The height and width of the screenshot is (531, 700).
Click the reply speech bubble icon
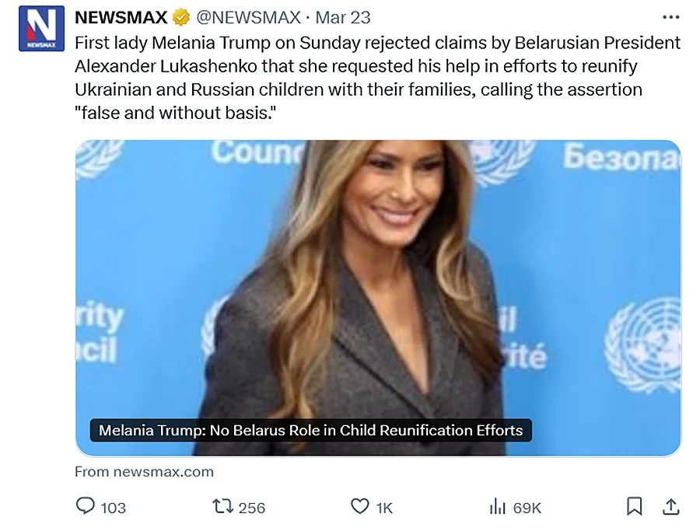tap(85, 507)
